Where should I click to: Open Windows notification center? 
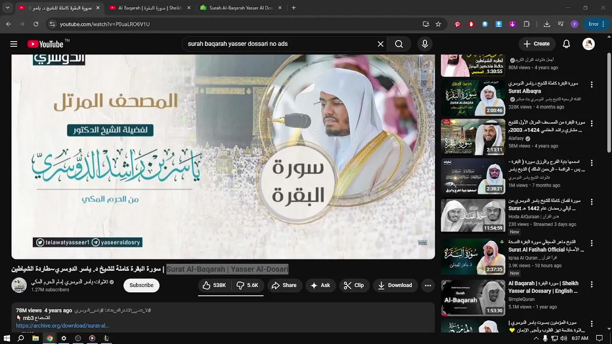(x=600, y=338)
